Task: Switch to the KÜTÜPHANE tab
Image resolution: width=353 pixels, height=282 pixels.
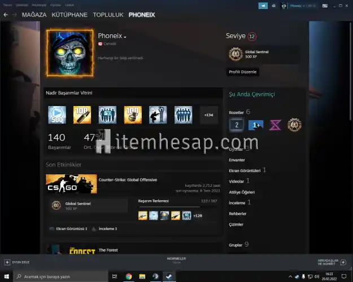Action: [x=70, y=15]
